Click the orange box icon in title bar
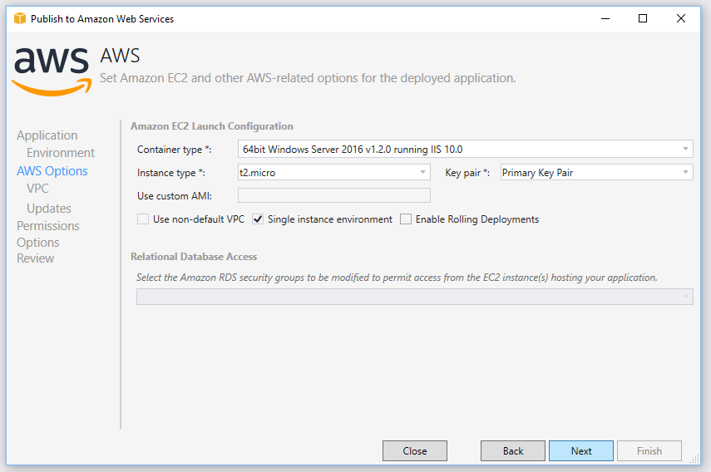The height and width of the screenshot is (472, 711). coord(20,18)
